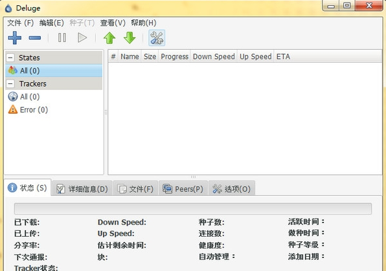Click the 已上传 label
This screenshot has width=386, height=271.
[x=27, y=233]
